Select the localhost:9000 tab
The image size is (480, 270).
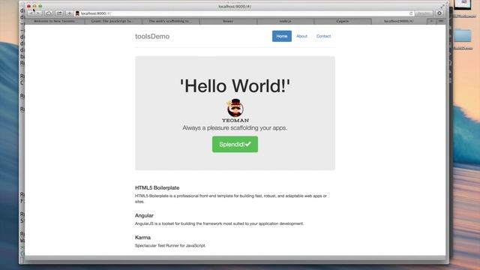[398, 21]
